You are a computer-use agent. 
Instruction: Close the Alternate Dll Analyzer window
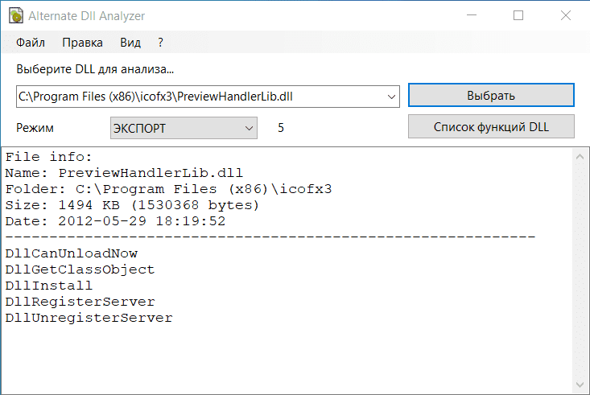[563, 16]
